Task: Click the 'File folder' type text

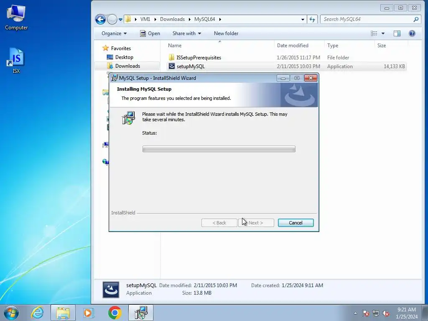Action: pos(338,58)
